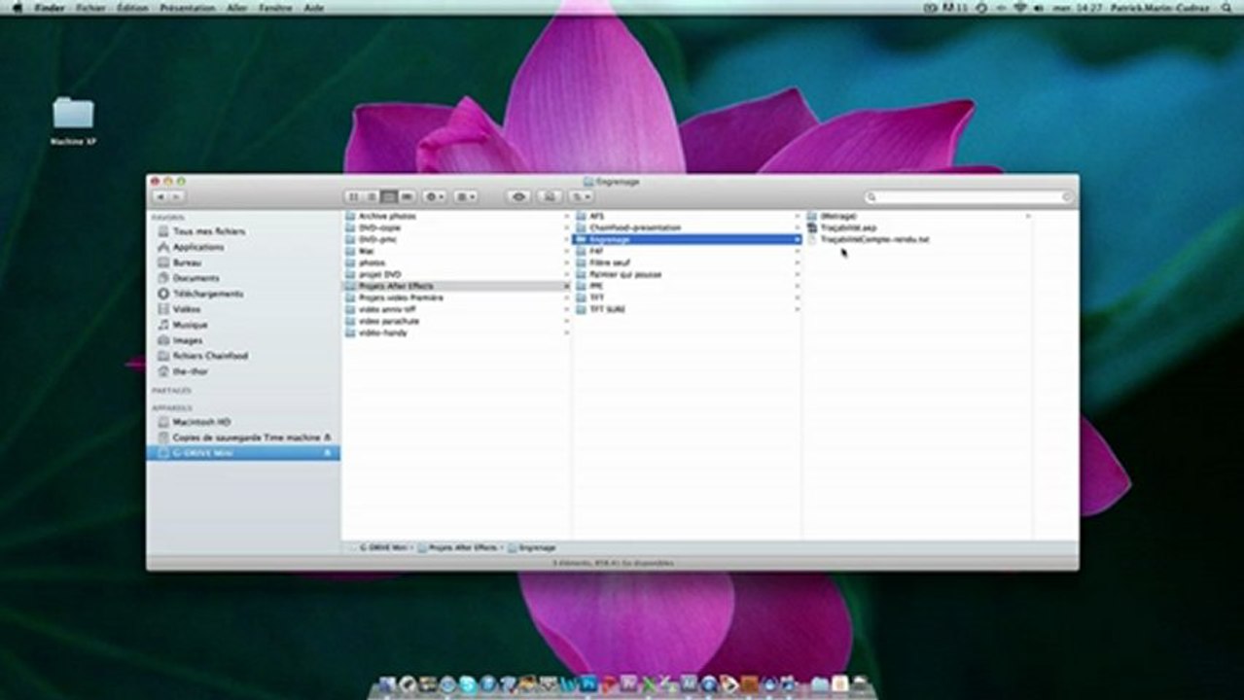Viewport: 1244px width, 700px height.
Task: Open the arrange items dropdown
Action: (x=466, y=196)
